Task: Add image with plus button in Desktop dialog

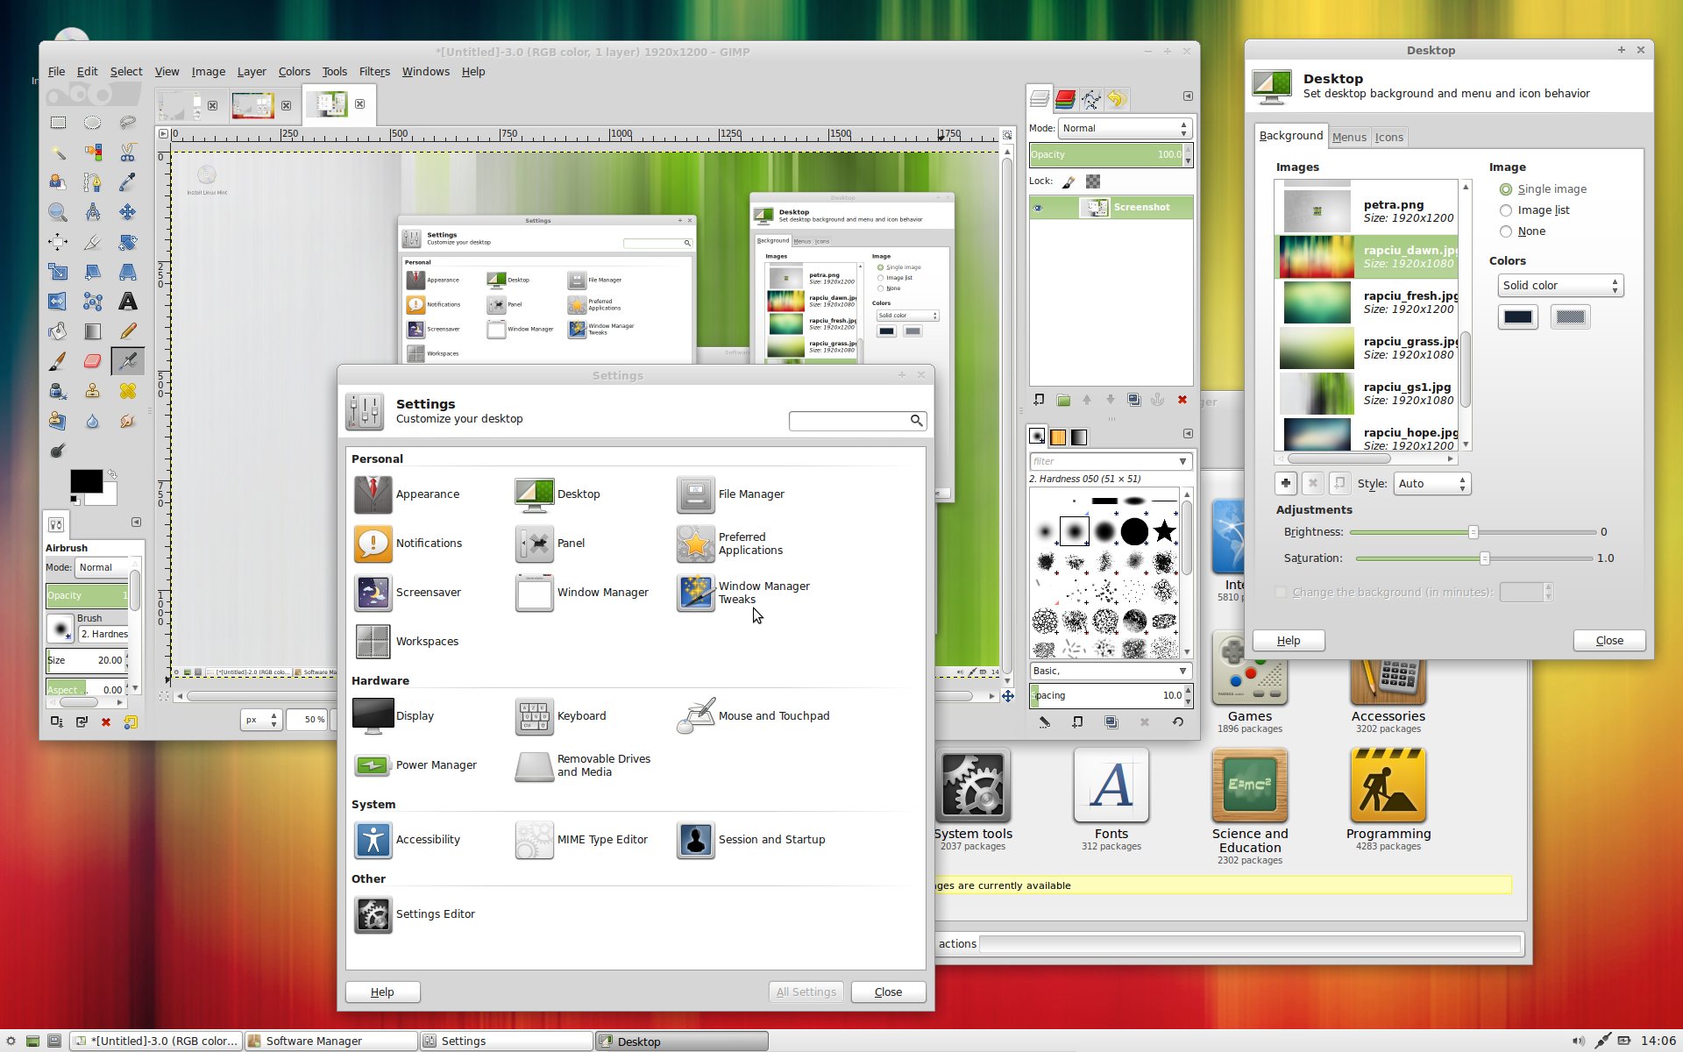Action: coord(1286,483)
